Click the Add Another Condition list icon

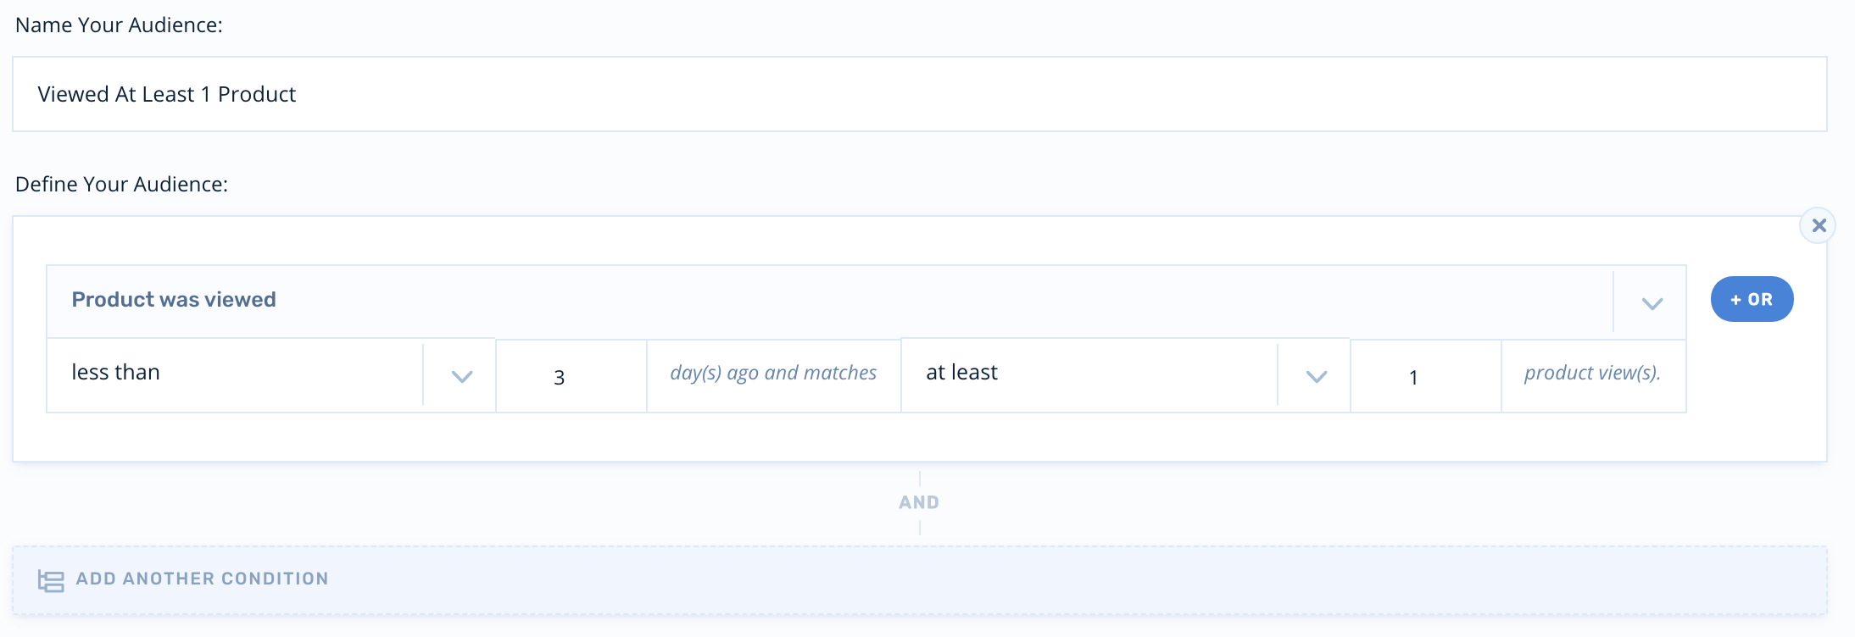(x=51, y=580)
